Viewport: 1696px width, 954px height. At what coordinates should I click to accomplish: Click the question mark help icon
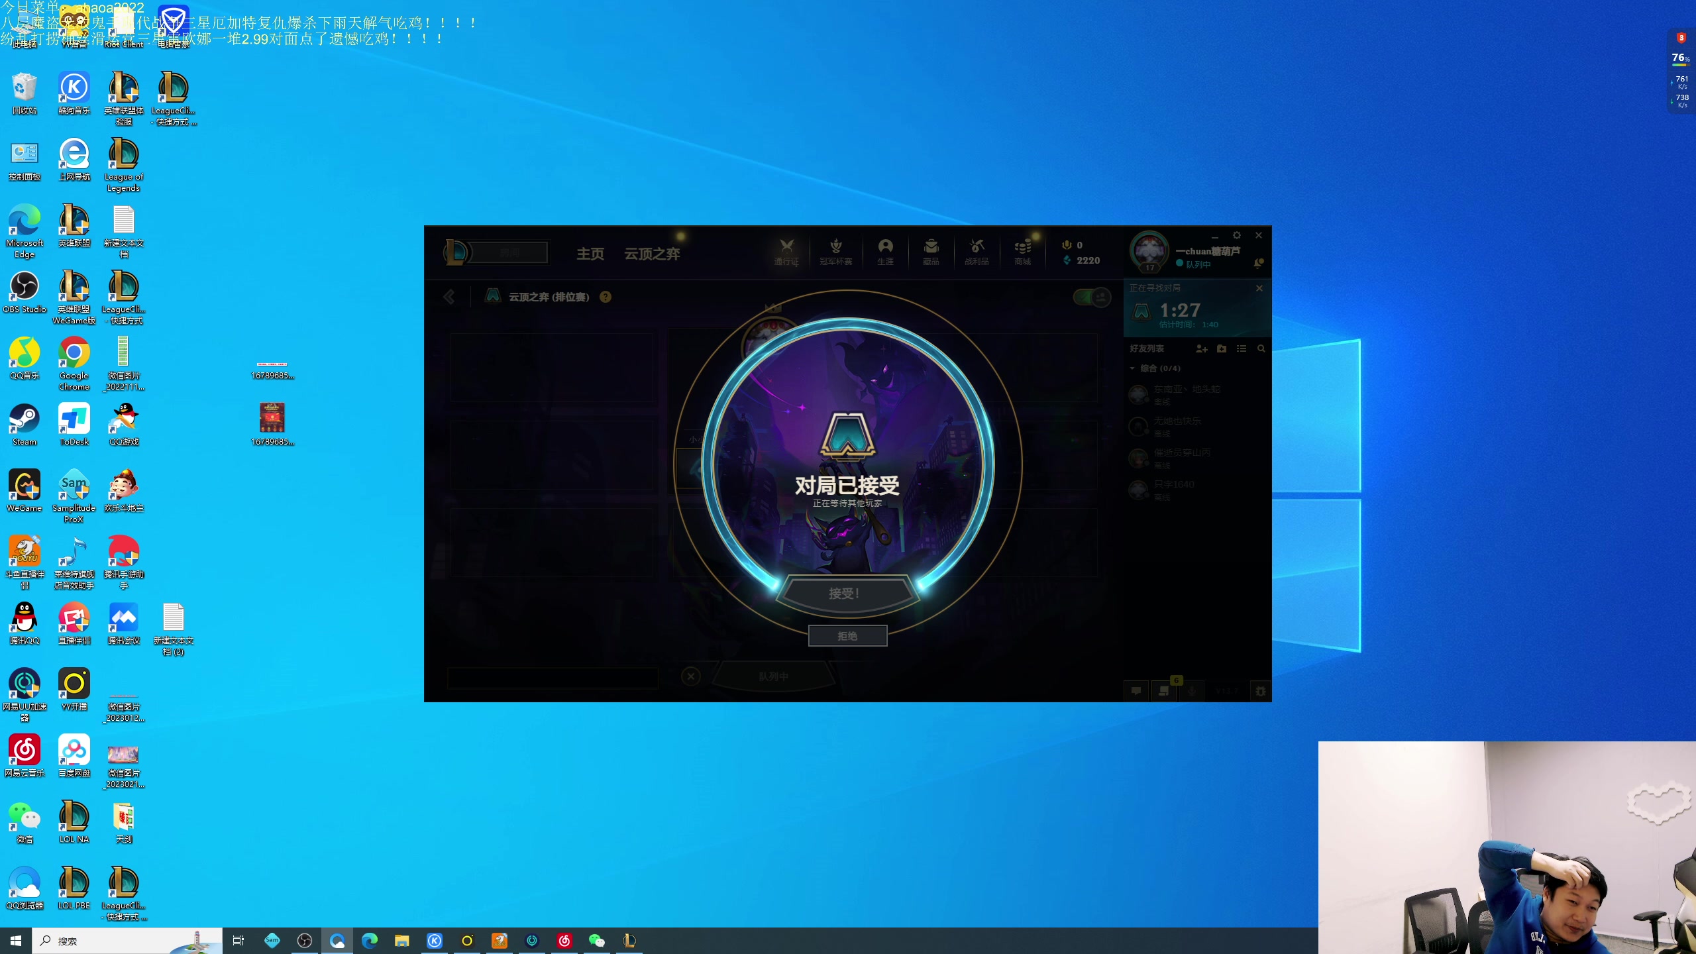pyautogui.click(x=606, y=297)
